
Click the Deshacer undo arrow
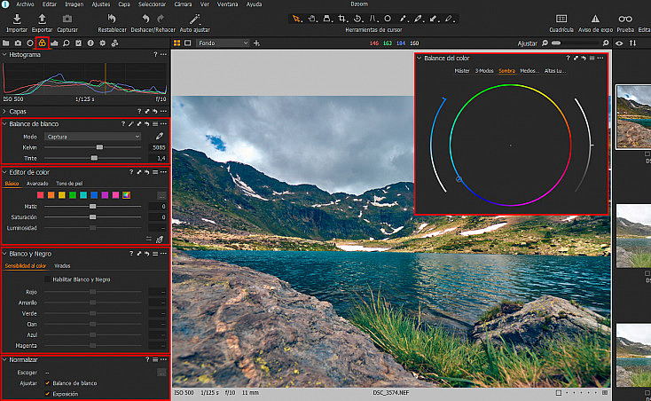tap(145, 19)
